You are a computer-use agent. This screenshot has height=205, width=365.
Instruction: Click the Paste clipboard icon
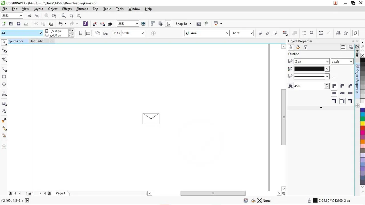[51, 24]
